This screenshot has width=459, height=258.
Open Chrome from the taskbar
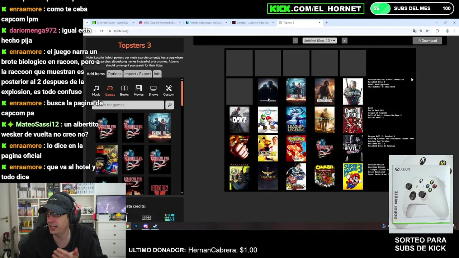[127, 226]
